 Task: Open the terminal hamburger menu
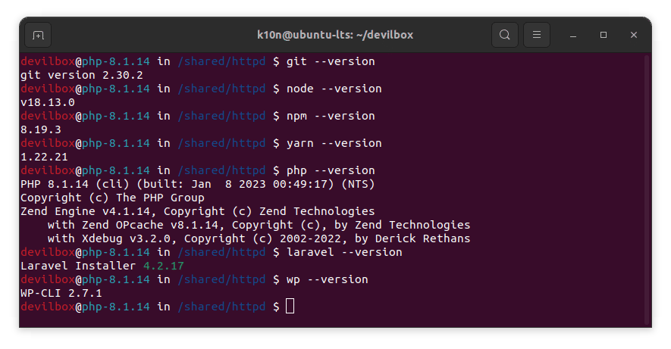click(x=536, y=35)
